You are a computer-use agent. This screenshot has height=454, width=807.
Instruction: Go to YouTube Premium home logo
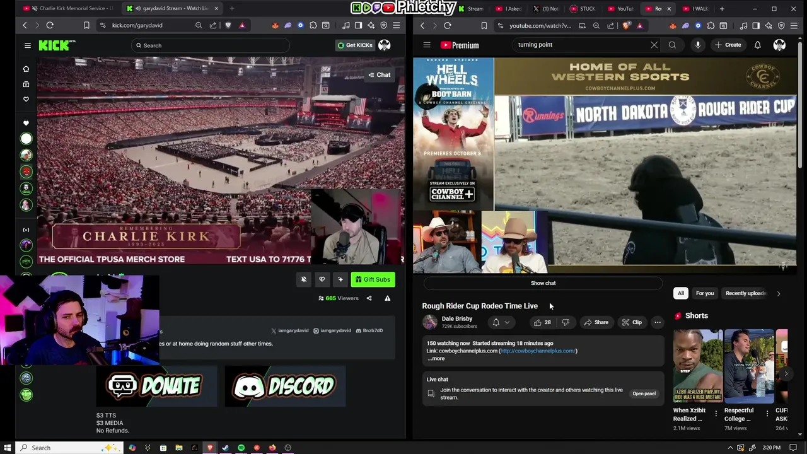pyautogui.click(x=460, y=45)
